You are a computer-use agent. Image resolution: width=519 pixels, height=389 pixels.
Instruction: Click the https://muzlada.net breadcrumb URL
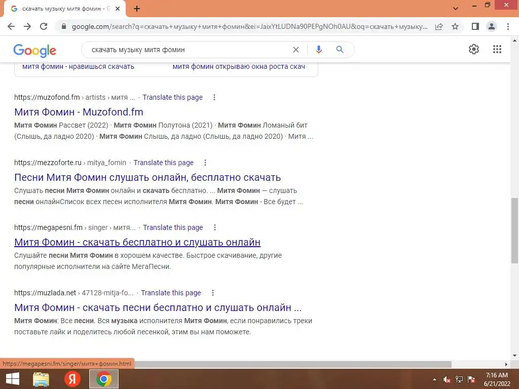coord(45,293)
